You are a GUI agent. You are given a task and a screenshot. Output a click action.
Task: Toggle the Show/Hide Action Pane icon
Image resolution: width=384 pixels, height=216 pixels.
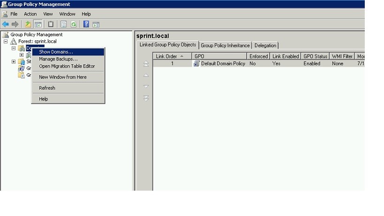pyautogui.click(x=96, y=24)
